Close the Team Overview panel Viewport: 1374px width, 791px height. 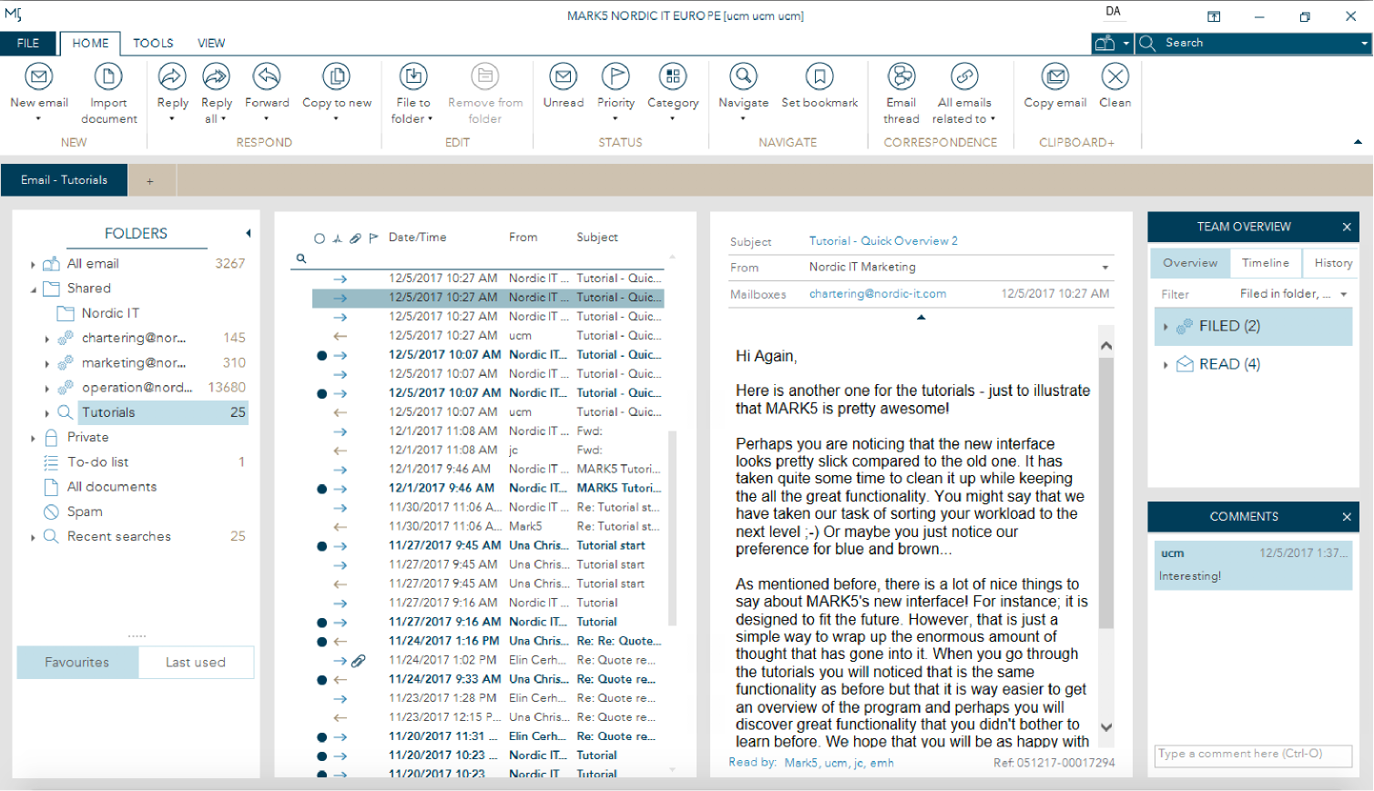point(1347,227)
